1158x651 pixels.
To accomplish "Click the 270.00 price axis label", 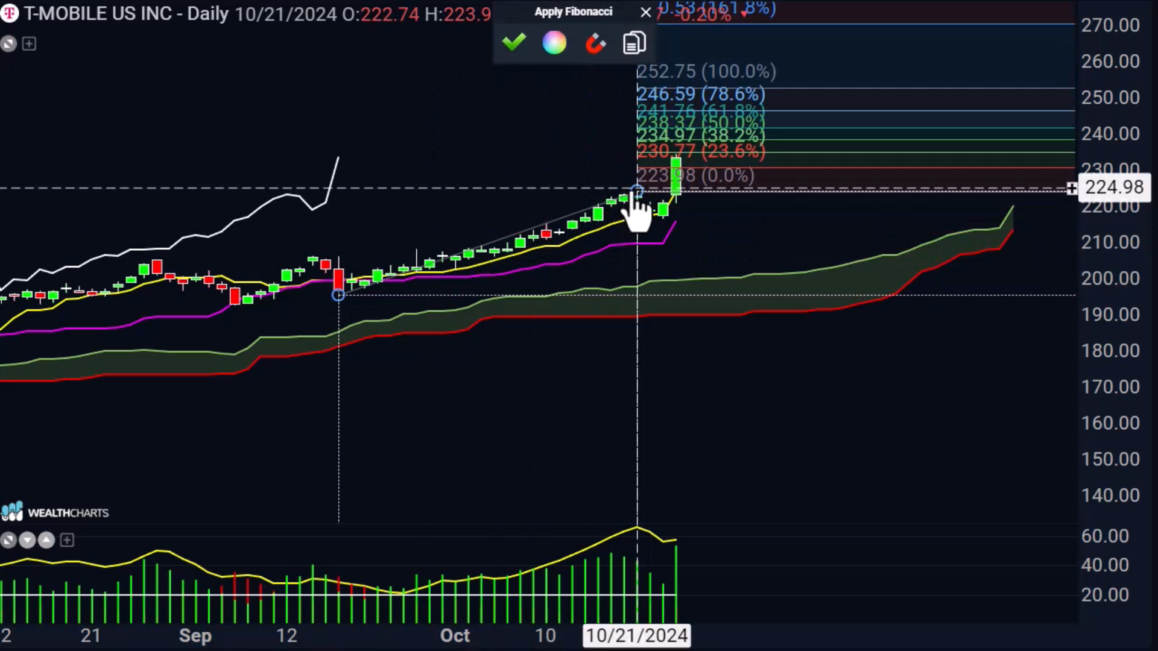I will (1110, 25).
